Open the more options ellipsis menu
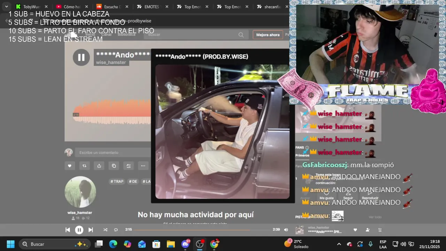Viewport: 446px width, 251px height. click(x=143, y=166)
